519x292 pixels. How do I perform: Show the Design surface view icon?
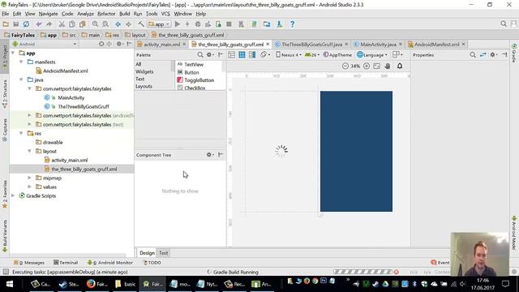(x=232, y=55)
